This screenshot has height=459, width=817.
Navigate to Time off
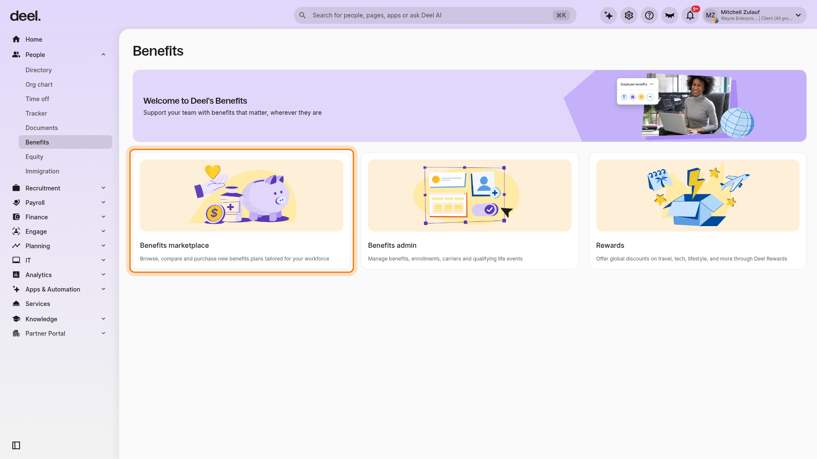(66, 99)
